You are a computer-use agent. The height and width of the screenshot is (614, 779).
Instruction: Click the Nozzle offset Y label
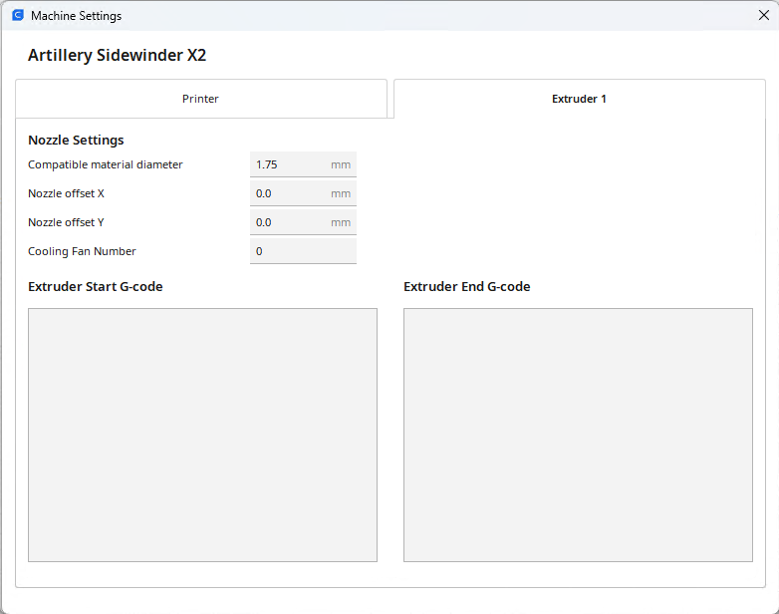(66, 222)
